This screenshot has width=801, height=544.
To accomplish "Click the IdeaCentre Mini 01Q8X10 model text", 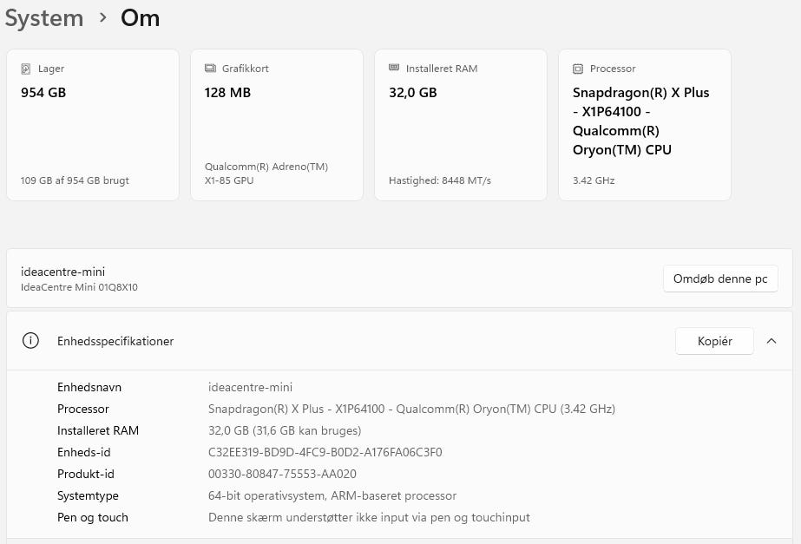I will [x=79, y=287].
